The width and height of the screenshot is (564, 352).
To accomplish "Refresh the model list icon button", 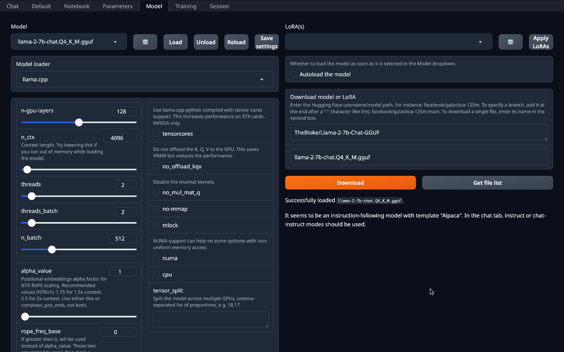I will [x=145, y=42].
